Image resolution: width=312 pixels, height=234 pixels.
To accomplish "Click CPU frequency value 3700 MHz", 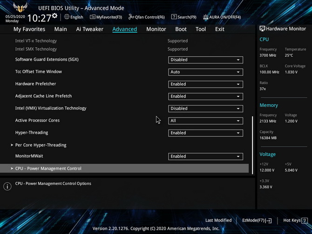I will point(268,55).
